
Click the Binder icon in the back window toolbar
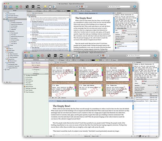6,7
